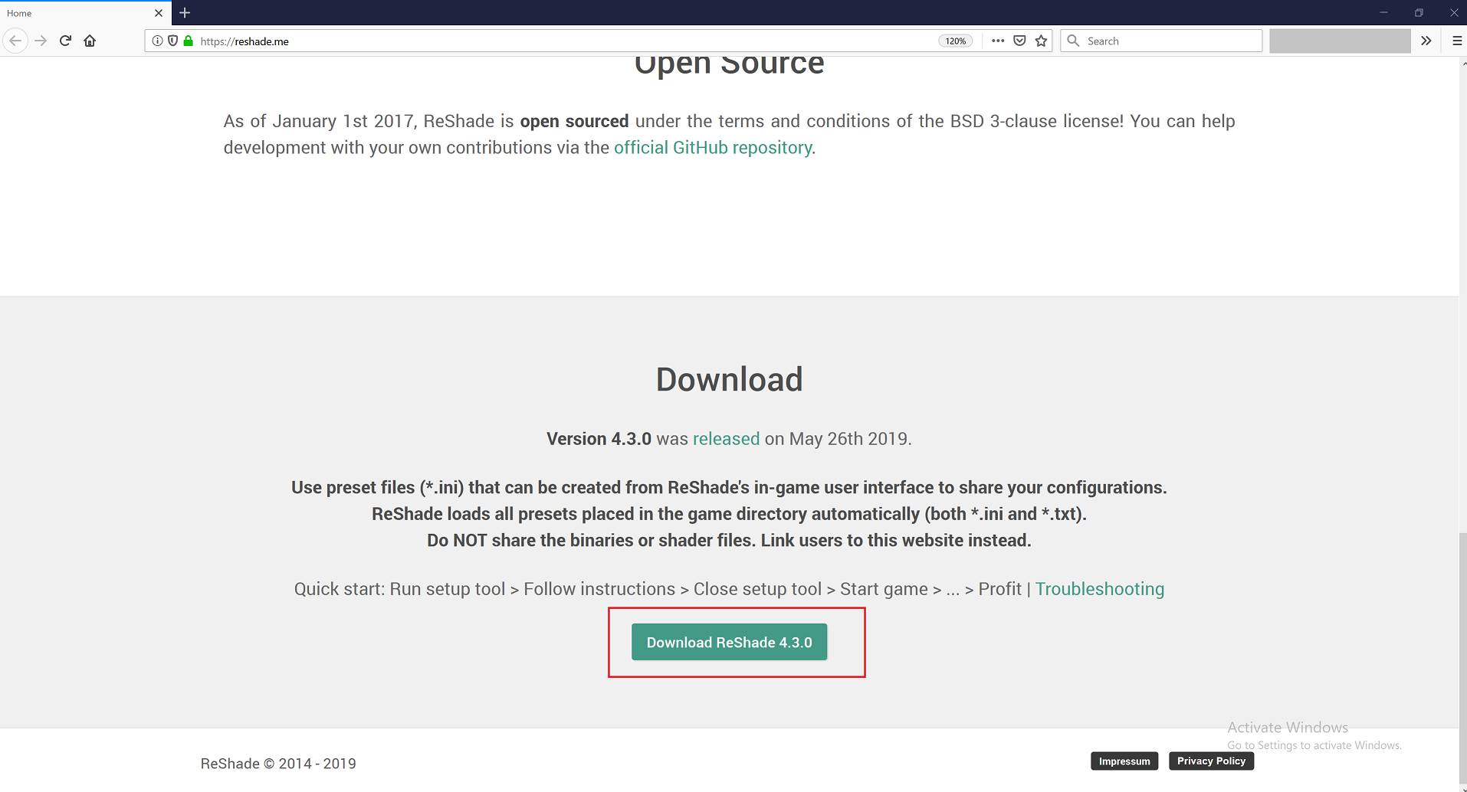This screenshot has height=792, width=1467.
Task: Open the Privacy Policy page
Action: click(1211, 761)
